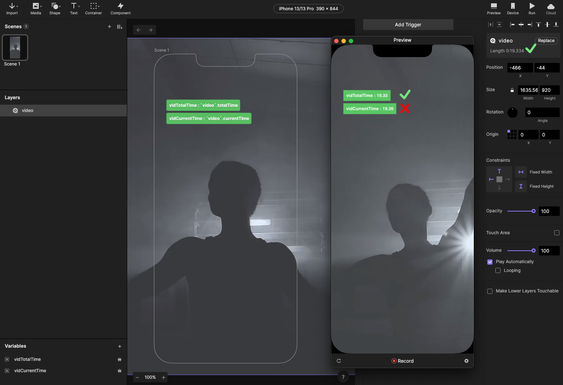Toggle debug icon for vidCurrentTime variable
The height and width of the screenshot is (385, 563).
[x=120, y=371]
